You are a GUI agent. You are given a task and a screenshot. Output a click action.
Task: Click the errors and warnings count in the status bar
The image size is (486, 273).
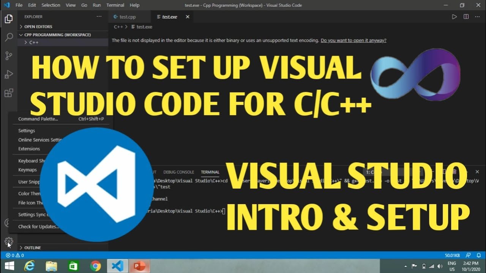point(15,255)
